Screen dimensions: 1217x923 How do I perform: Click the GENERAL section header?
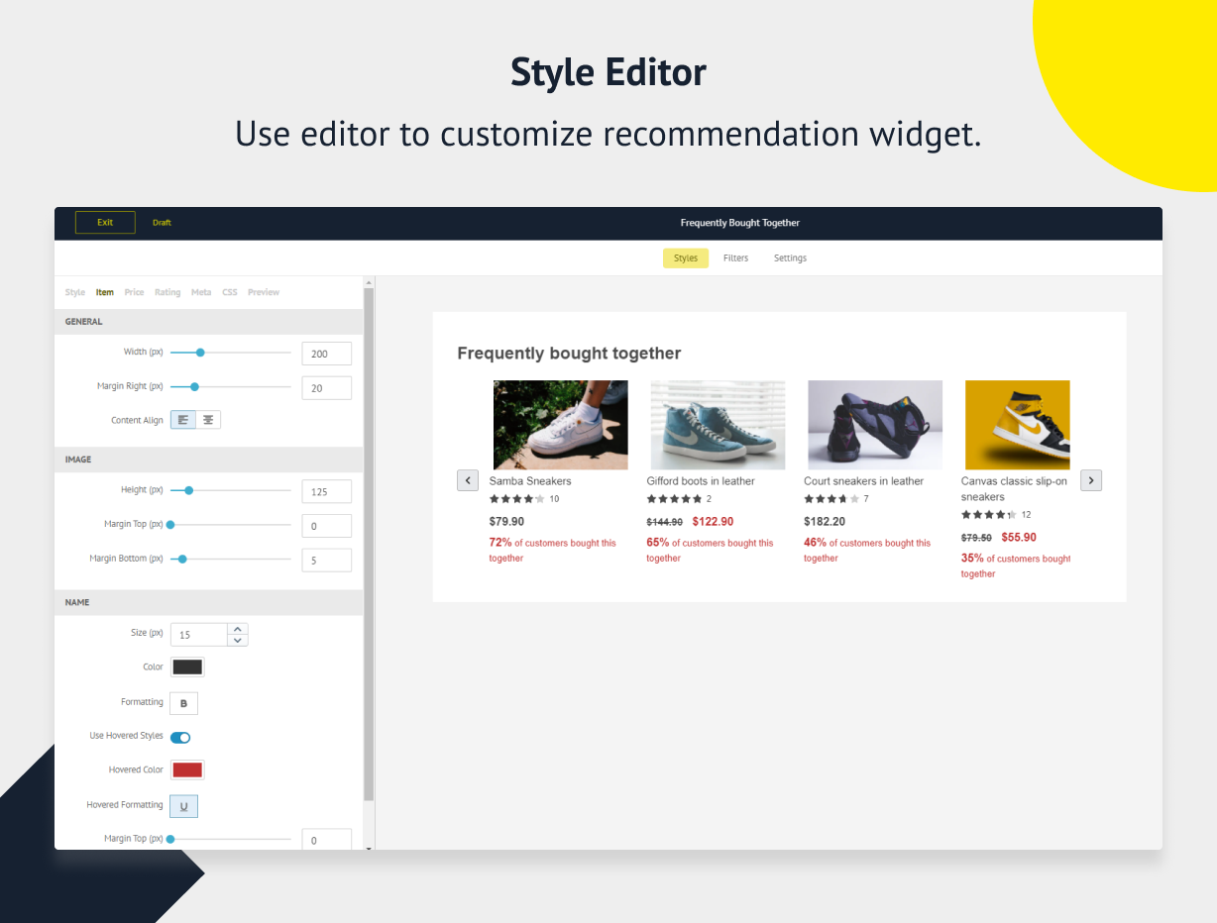(209, 322)
